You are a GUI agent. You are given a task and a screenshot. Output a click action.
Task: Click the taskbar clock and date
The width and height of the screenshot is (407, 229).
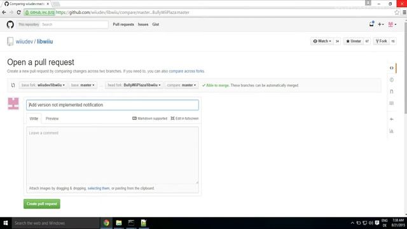(x=398, y=223)
